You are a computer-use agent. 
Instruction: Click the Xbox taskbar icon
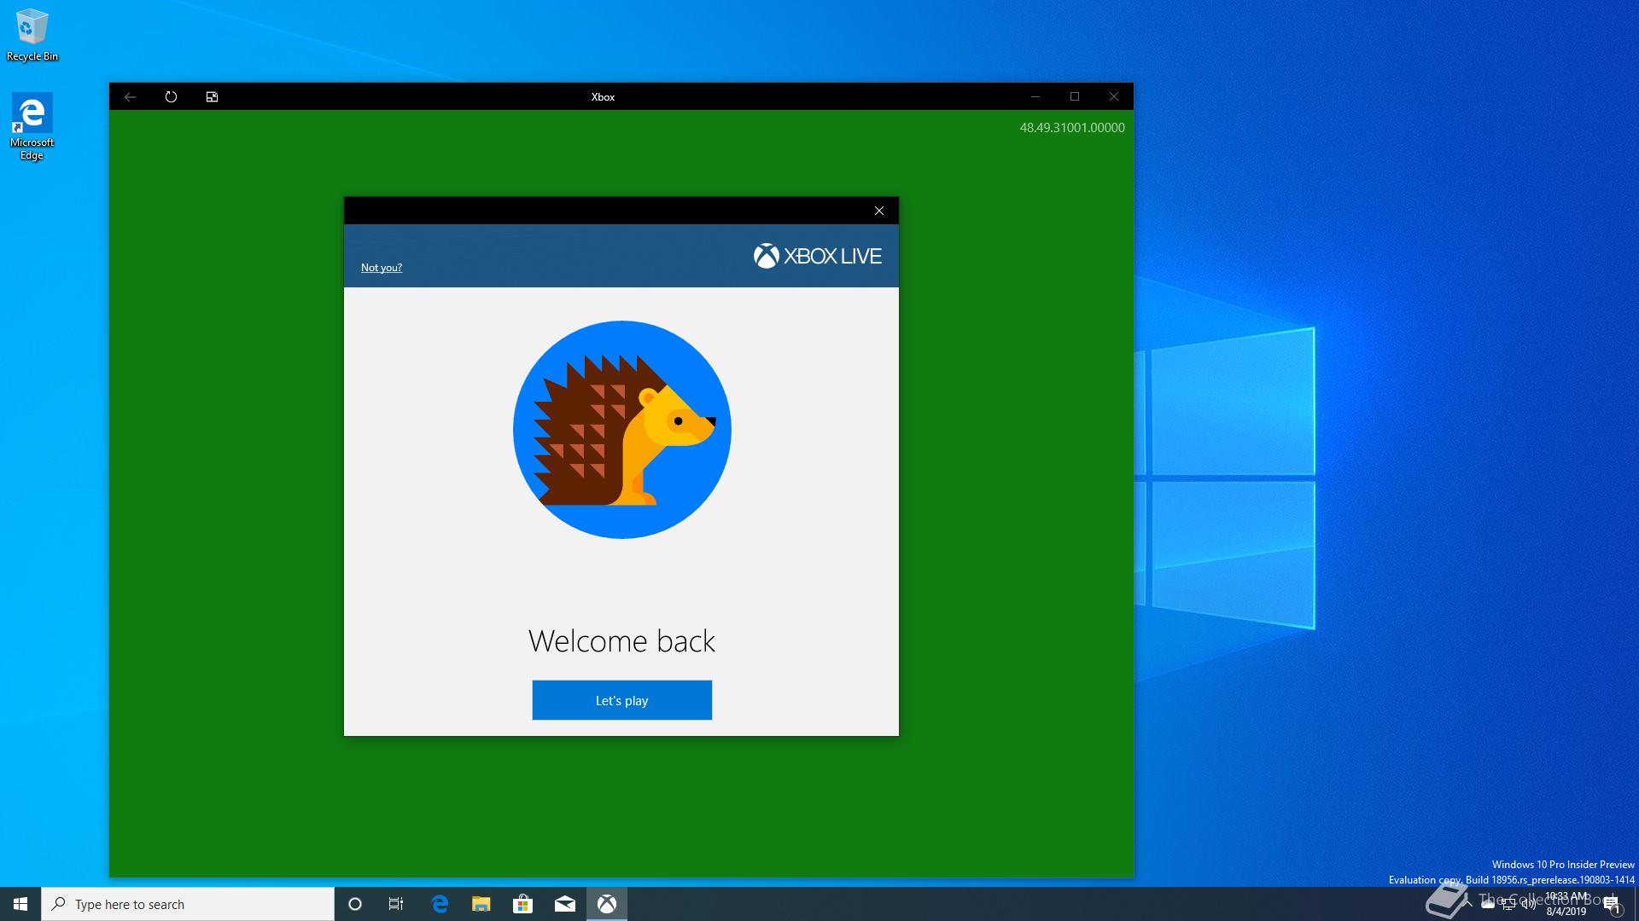pyautogui.click(x=607, y=904)
